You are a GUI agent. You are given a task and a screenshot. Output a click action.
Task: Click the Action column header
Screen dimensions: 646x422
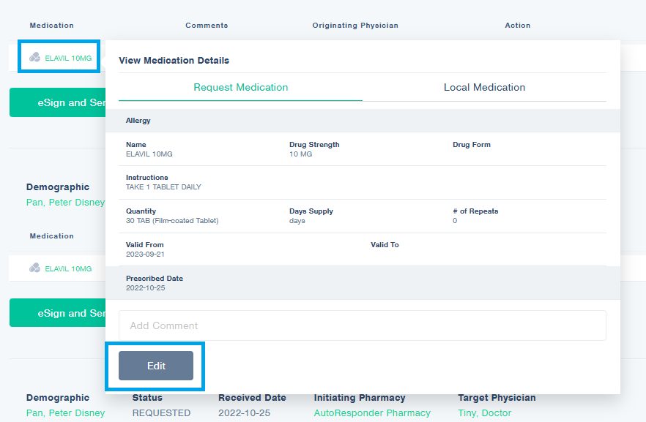(x=517, y=26)
